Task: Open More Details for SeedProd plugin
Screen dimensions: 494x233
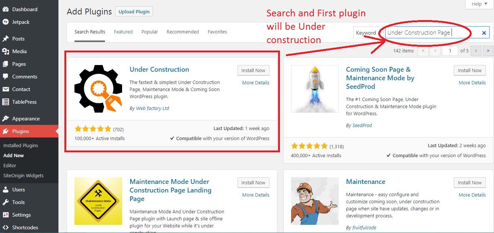Action: [472, 82]
